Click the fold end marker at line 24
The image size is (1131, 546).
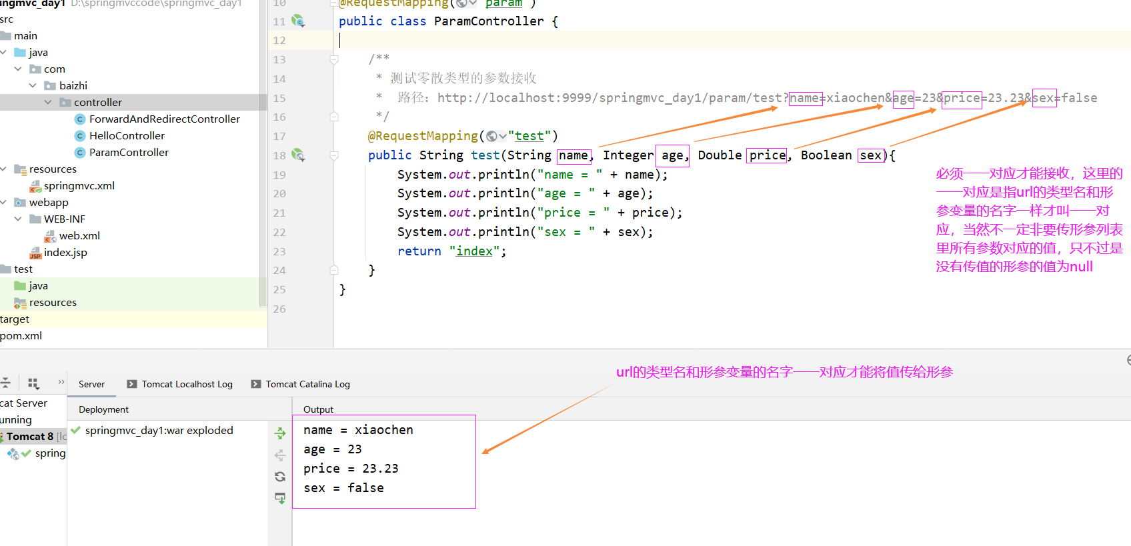[x=334, y=270]
